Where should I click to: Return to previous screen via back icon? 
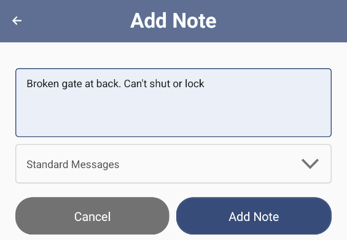click(x=17, y=21)
